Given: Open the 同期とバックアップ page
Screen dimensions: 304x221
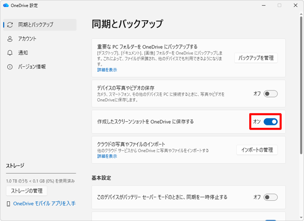Looking at the screenshot, I should coord(40,25).
